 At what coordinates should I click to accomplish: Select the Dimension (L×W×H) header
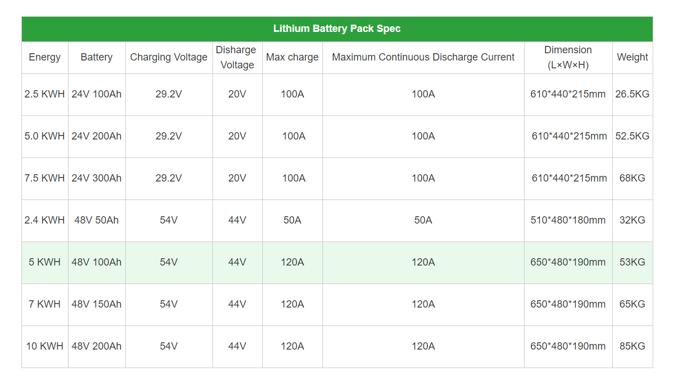[x=568, y=57]
